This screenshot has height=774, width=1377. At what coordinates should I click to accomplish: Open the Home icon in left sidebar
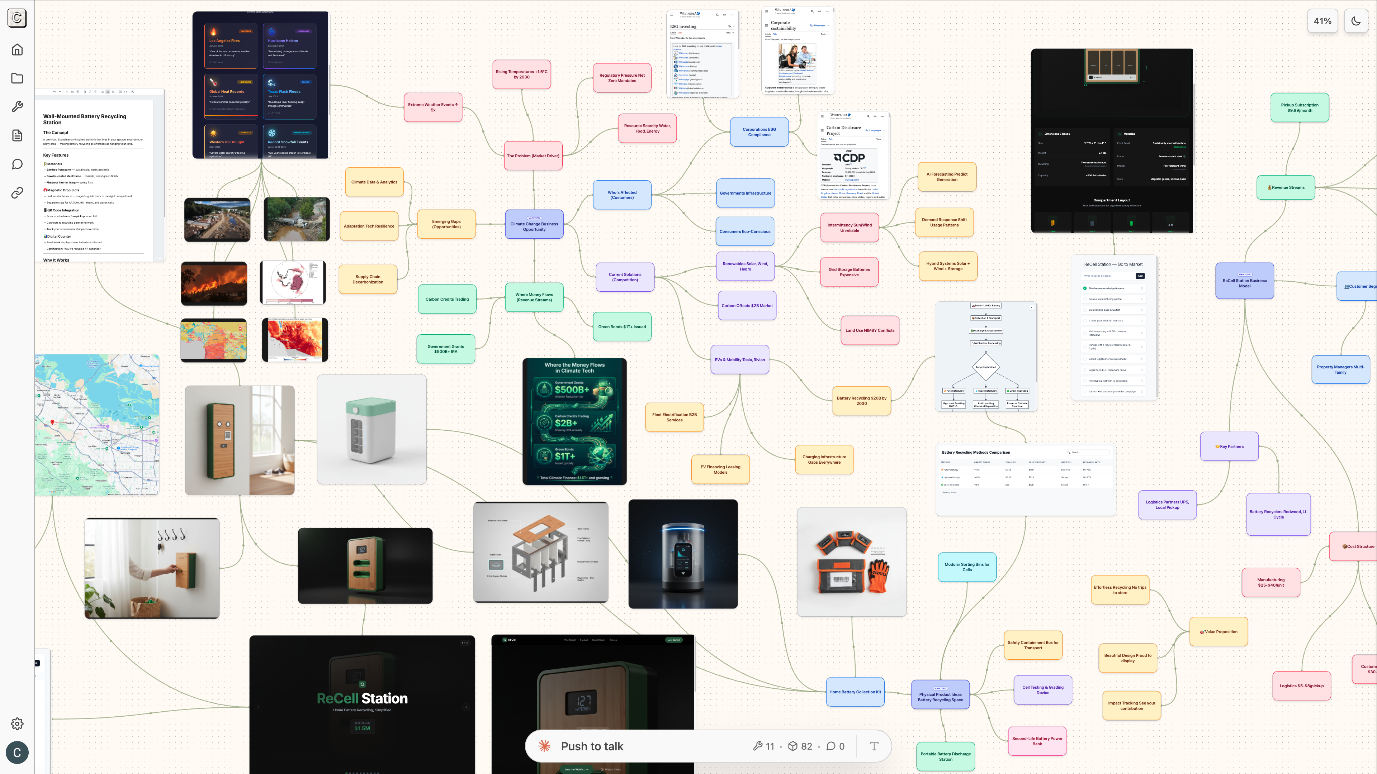point(17,50)
